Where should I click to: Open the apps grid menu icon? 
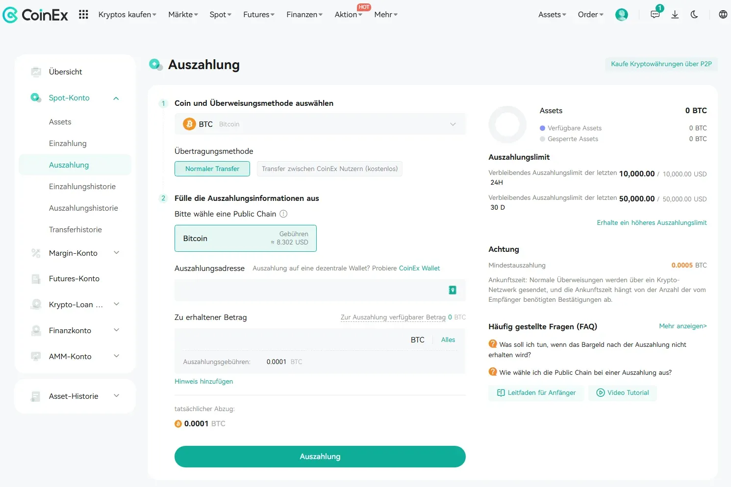click(83, 15)
